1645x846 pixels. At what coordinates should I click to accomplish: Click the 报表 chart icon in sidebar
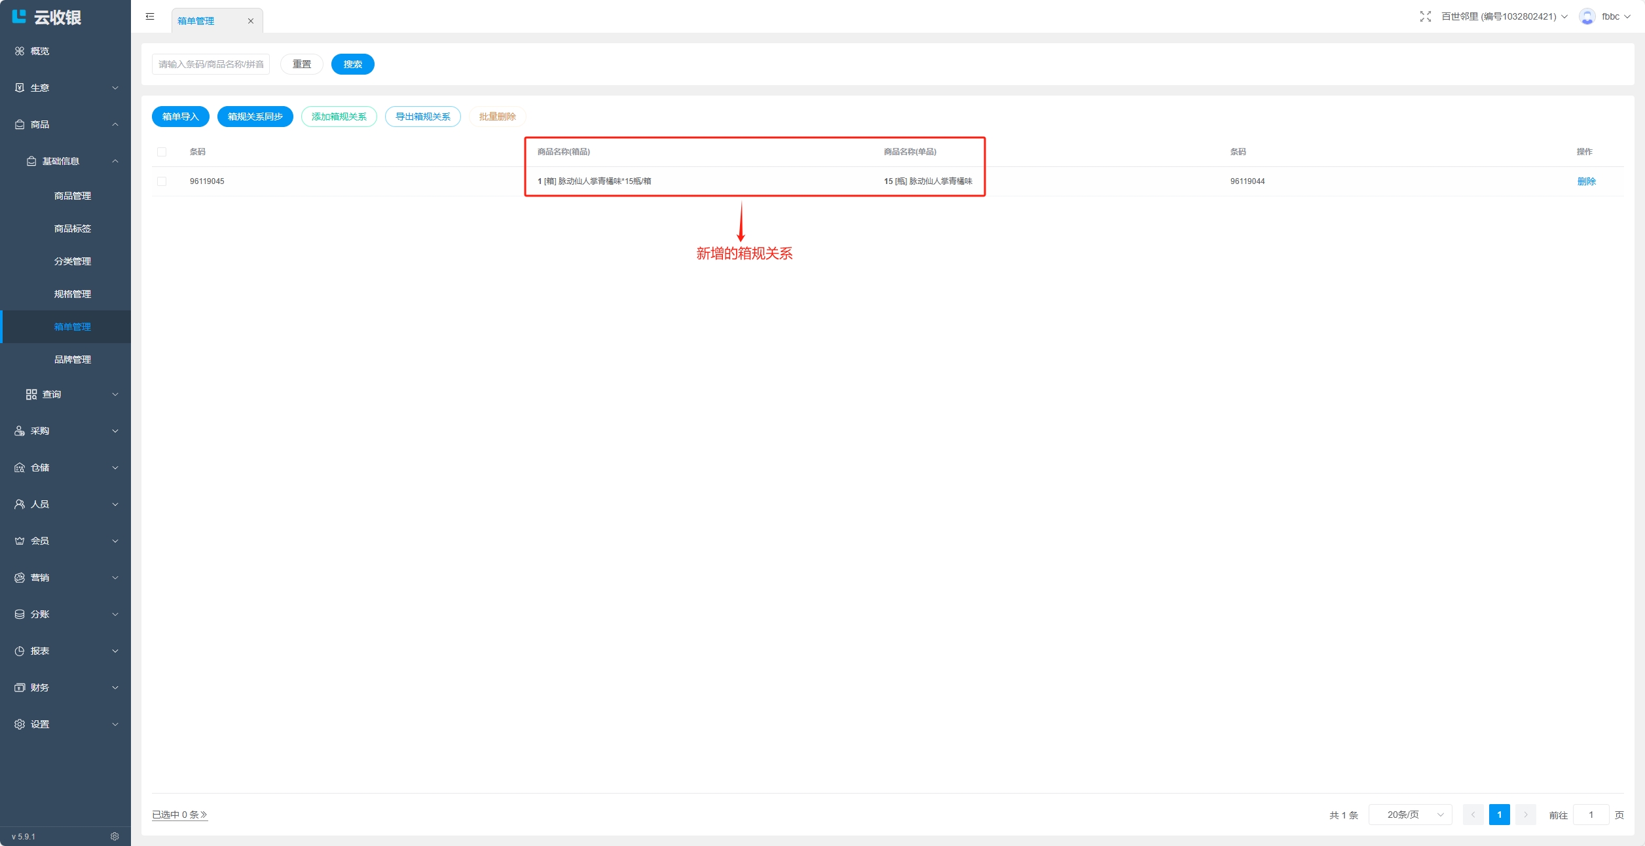click(x=20, y=651)
